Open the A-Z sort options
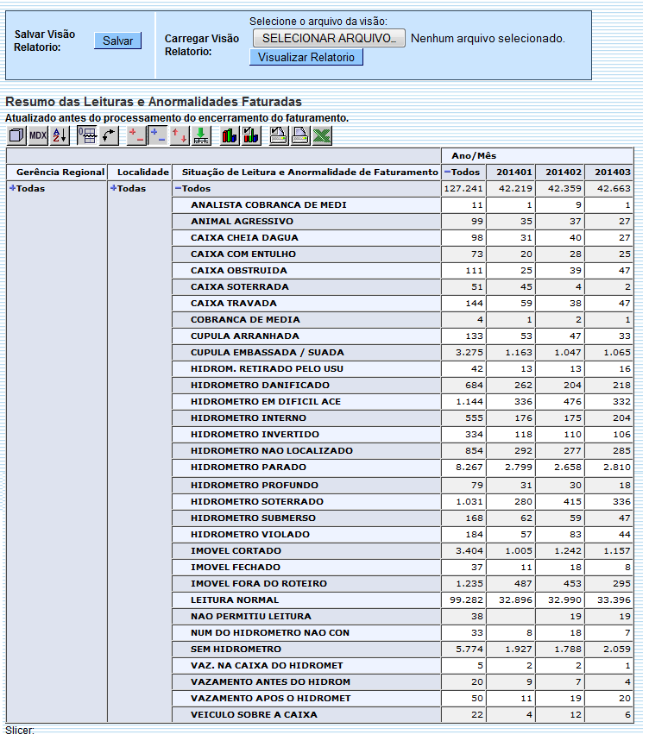Viewport: 649px width, 747px height. pyautogui.click(x=60, y=135)
